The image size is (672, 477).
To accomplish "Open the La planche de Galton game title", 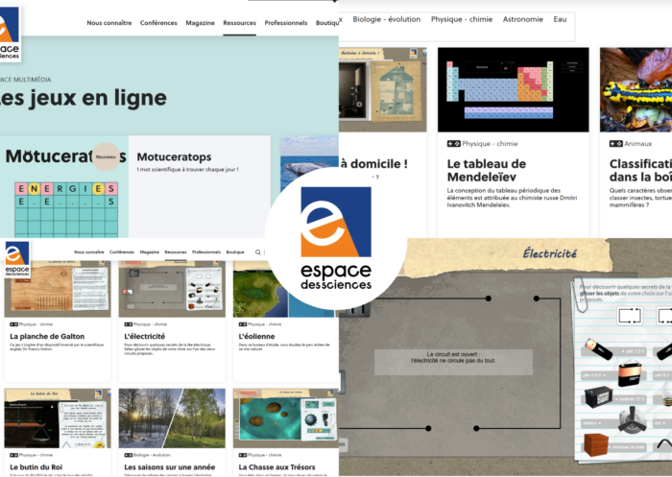I will 41,337.
